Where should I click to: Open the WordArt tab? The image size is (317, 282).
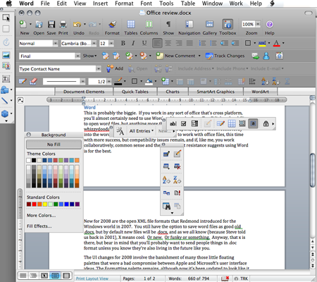point(260,92)
